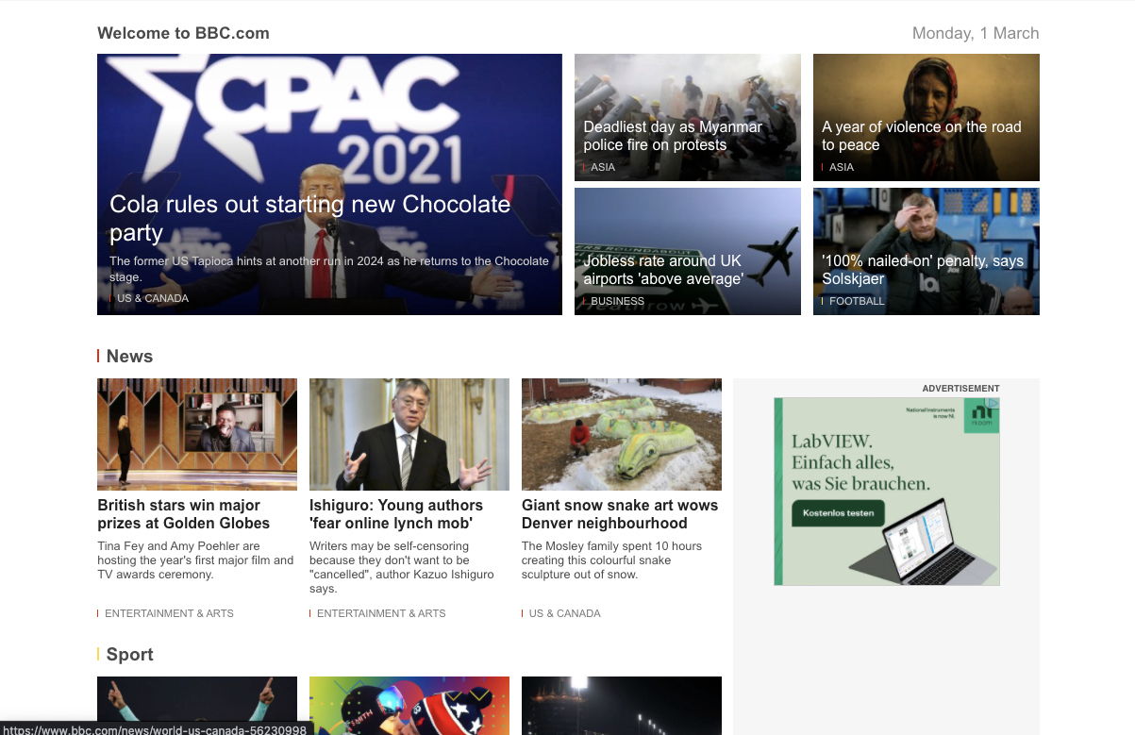Click the 'LabVIEW. Einfach alles' ad headline
The image size is (1135, 735).
click(860, 462)
